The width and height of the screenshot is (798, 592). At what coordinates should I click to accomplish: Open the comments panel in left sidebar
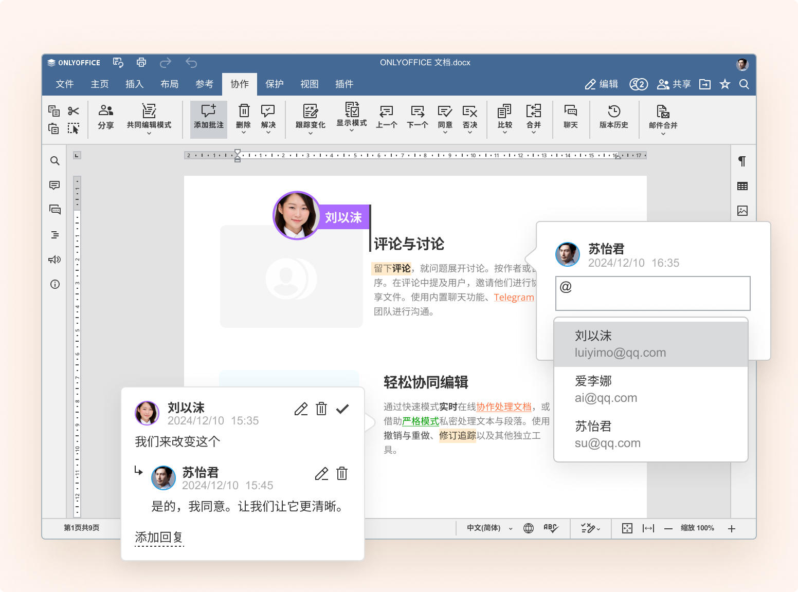click(55, 185)
